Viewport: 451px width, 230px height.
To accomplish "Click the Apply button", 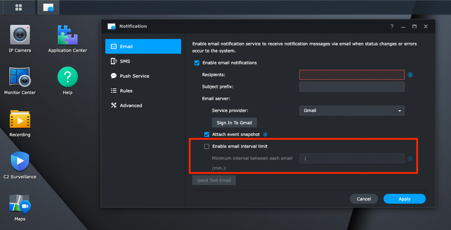I will coord(404,199).
